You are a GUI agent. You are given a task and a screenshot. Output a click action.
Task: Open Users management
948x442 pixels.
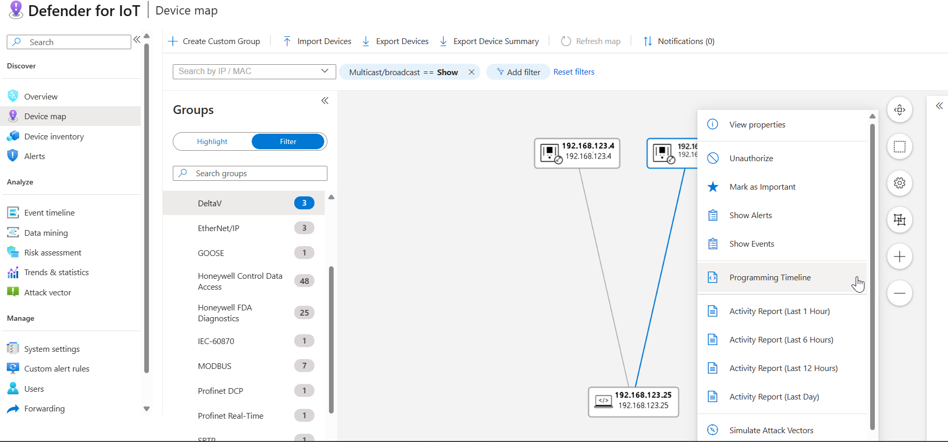pyautogui.click(x=34, y=389)
